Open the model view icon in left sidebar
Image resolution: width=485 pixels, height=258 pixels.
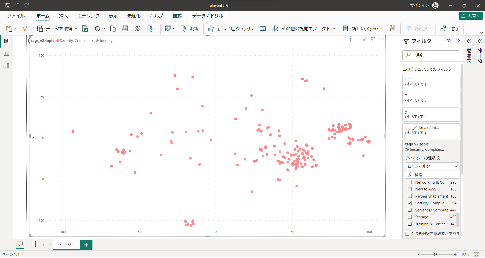(x=7, y=66)
